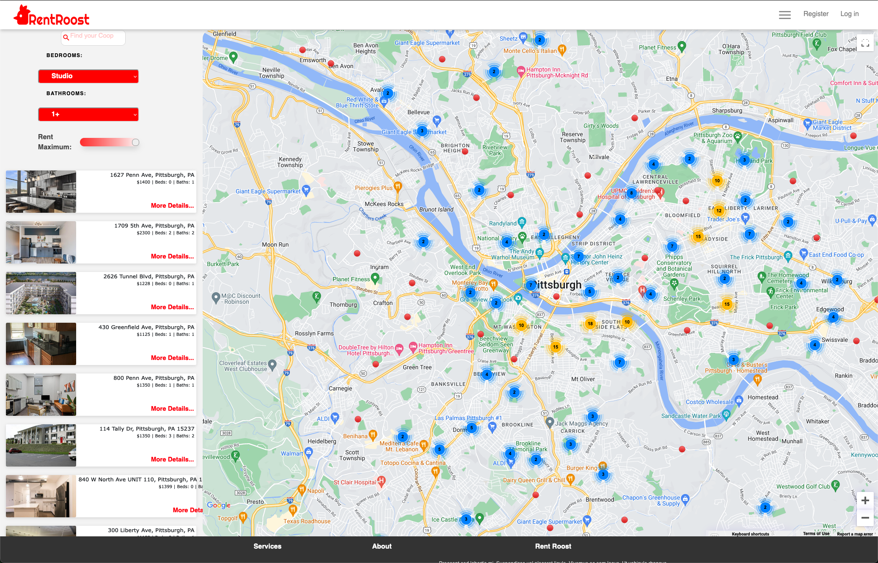The width and height of the screenshot is (878, 563).
Task: Open the hamburger menu icon
Action: tap(784, 15)
